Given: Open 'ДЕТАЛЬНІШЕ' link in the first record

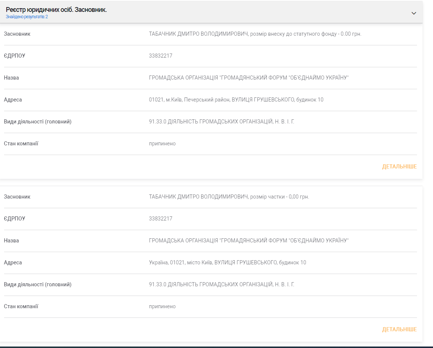Looking at the screenshot, I should [x=399, y=167].
